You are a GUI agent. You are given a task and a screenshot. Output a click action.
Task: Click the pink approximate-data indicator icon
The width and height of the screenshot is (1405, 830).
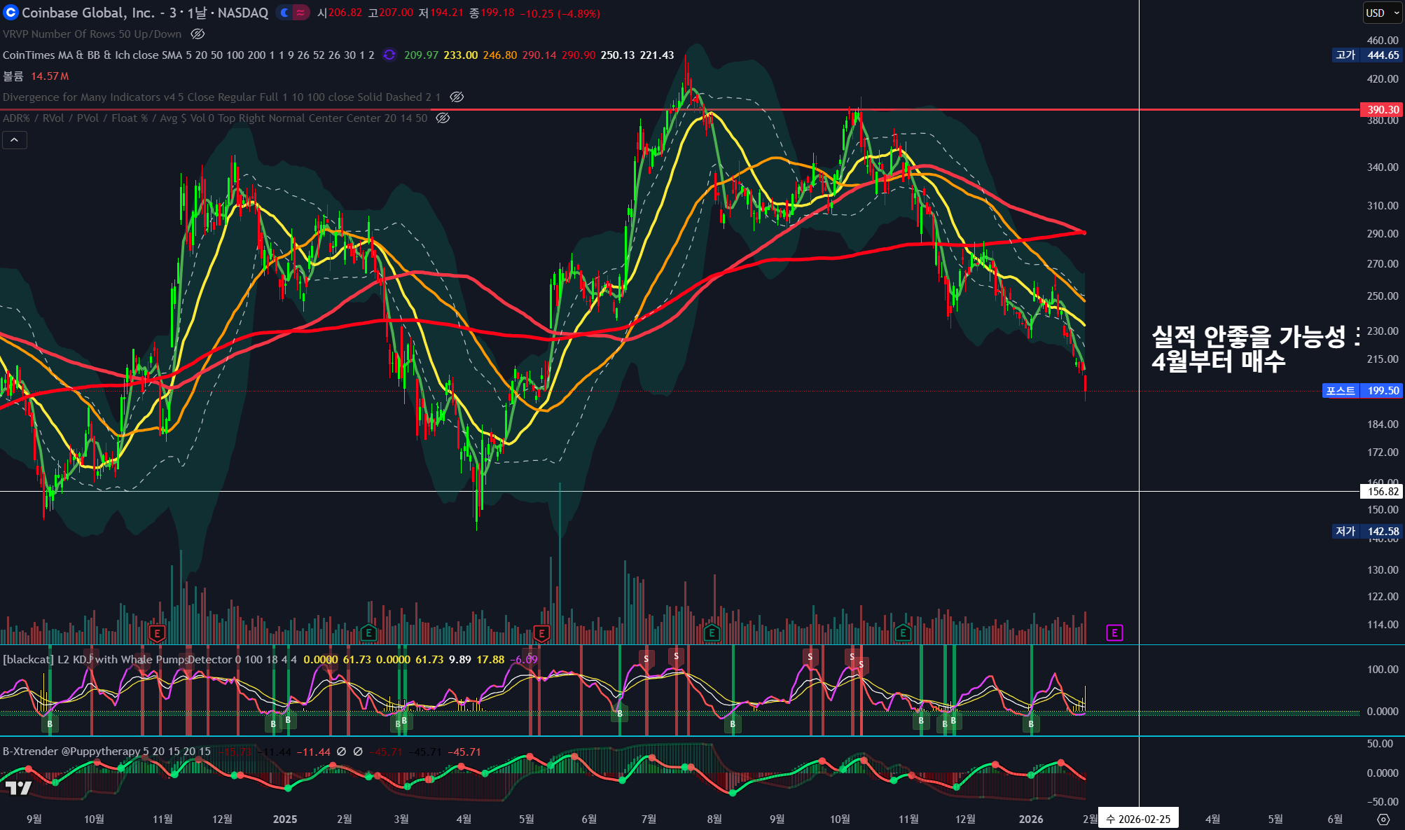[x=300, y=13]
